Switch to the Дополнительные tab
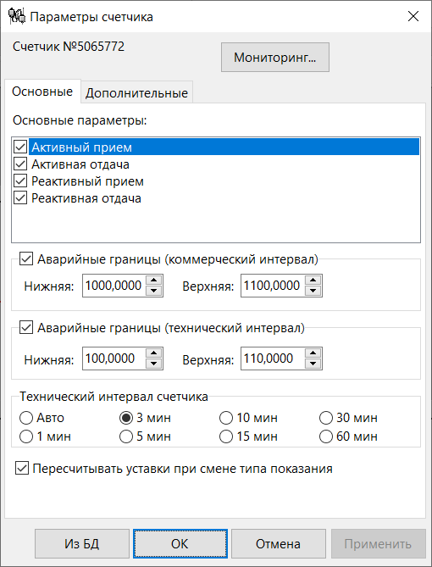The height and width of the screenshot is (567, 432). point(136,93)
